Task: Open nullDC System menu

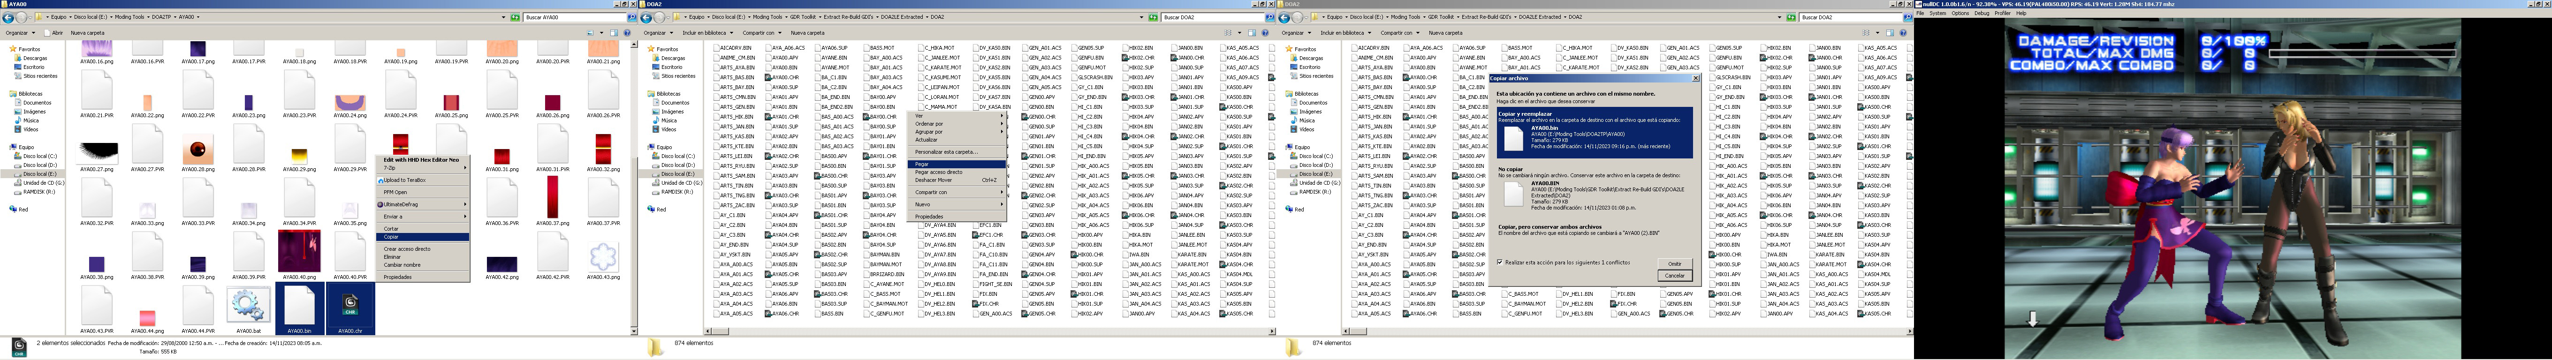Action: coord(1938,13)
